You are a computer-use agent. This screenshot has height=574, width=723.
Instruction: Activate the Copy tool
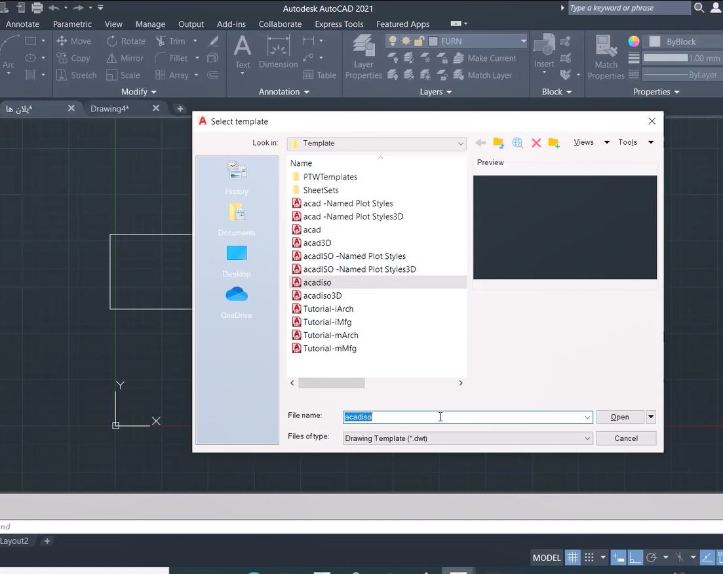click(73, 58)
